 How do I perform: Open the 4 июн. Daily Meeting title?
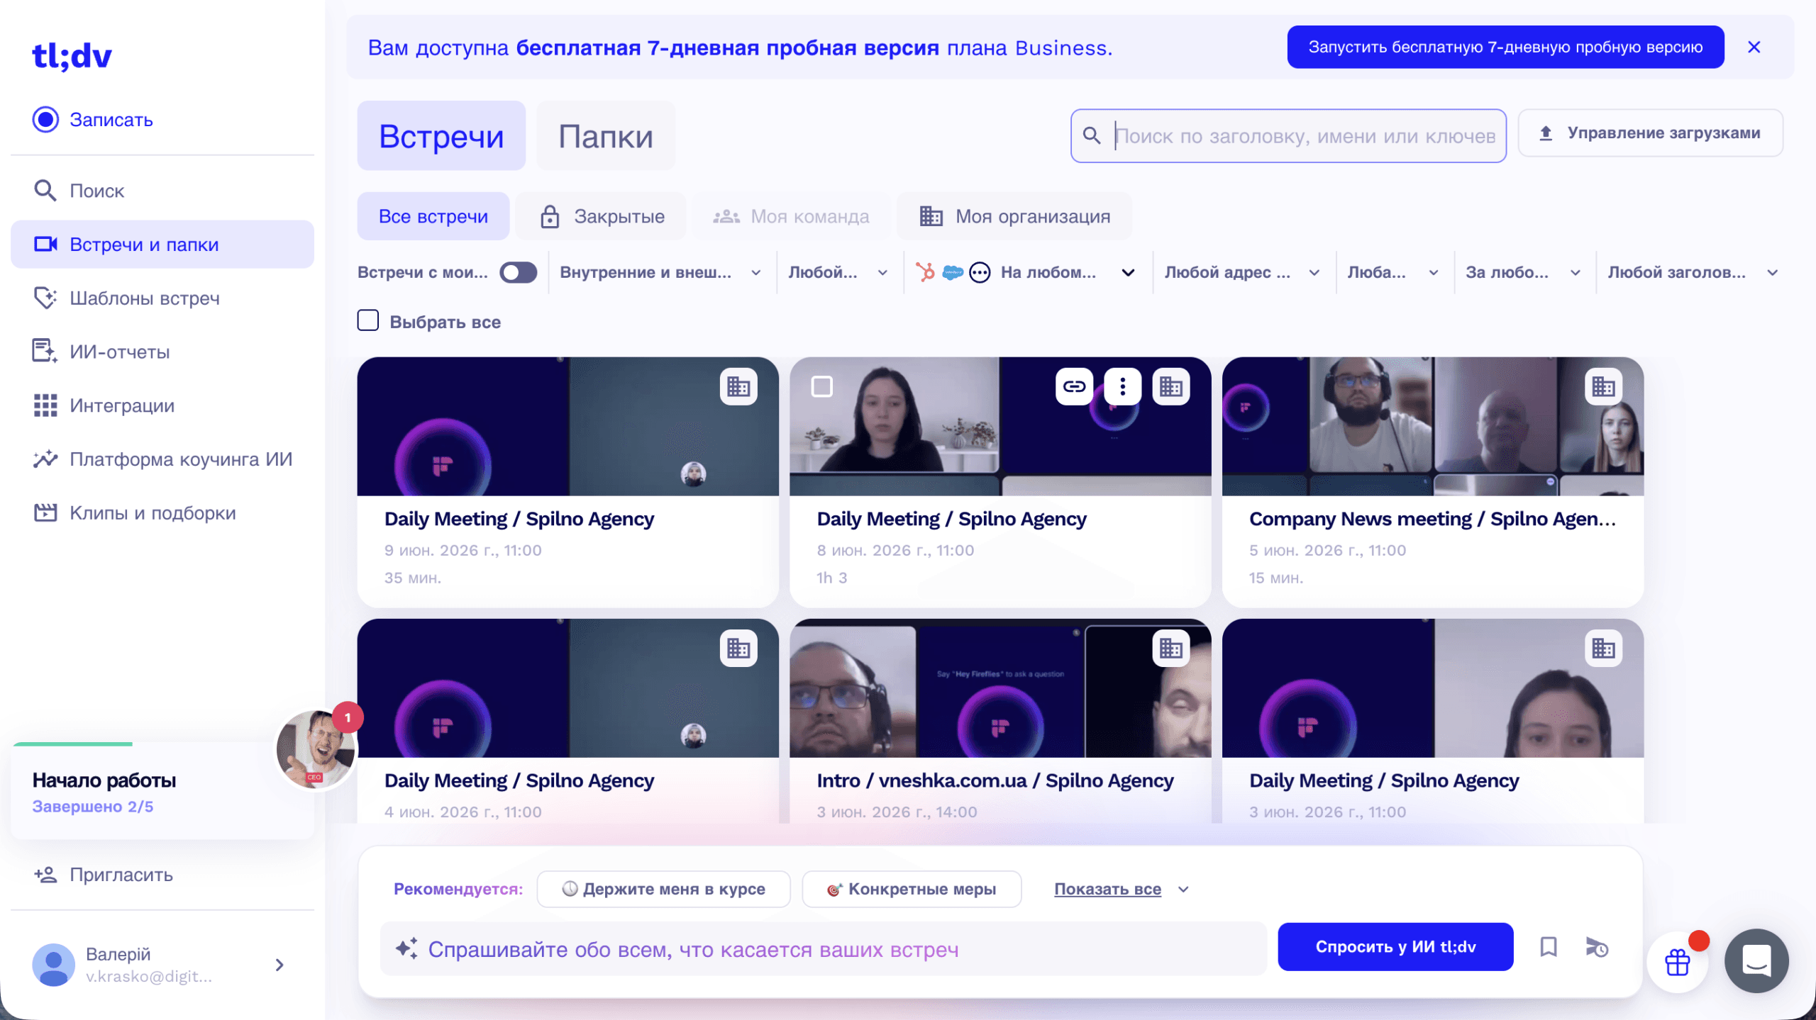coord(519,780)
